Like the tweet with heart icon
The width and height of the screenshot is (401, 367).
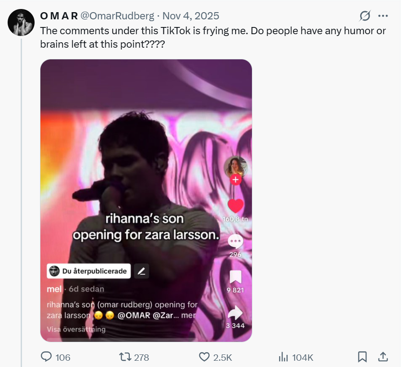[x=205, y=357]
